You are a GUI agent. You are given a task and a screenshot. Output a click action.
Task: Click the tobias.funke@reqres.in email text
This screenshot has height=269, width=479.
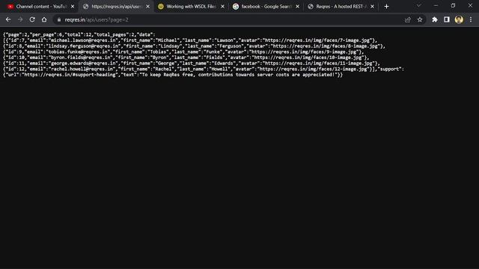pyautogui.click(x=79, y=52)
